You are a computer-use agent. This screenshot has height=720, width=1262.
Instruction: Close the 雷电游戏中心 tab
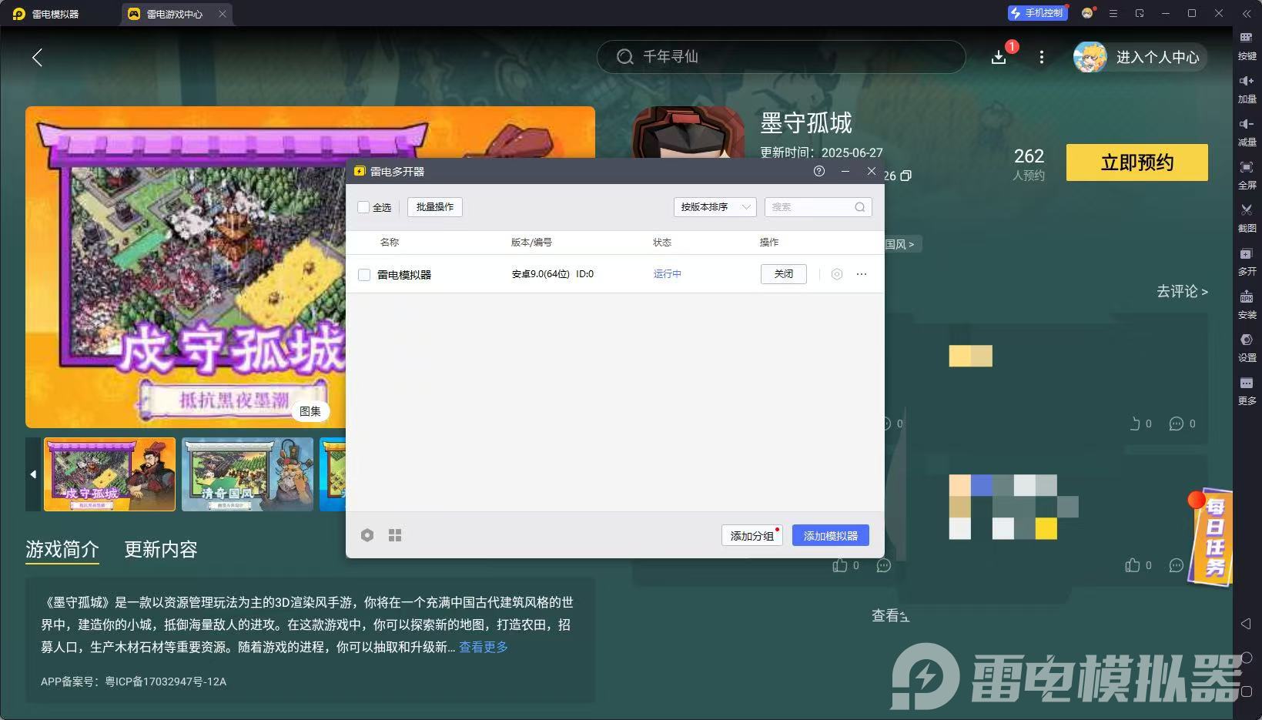click(x=223, y=14)
